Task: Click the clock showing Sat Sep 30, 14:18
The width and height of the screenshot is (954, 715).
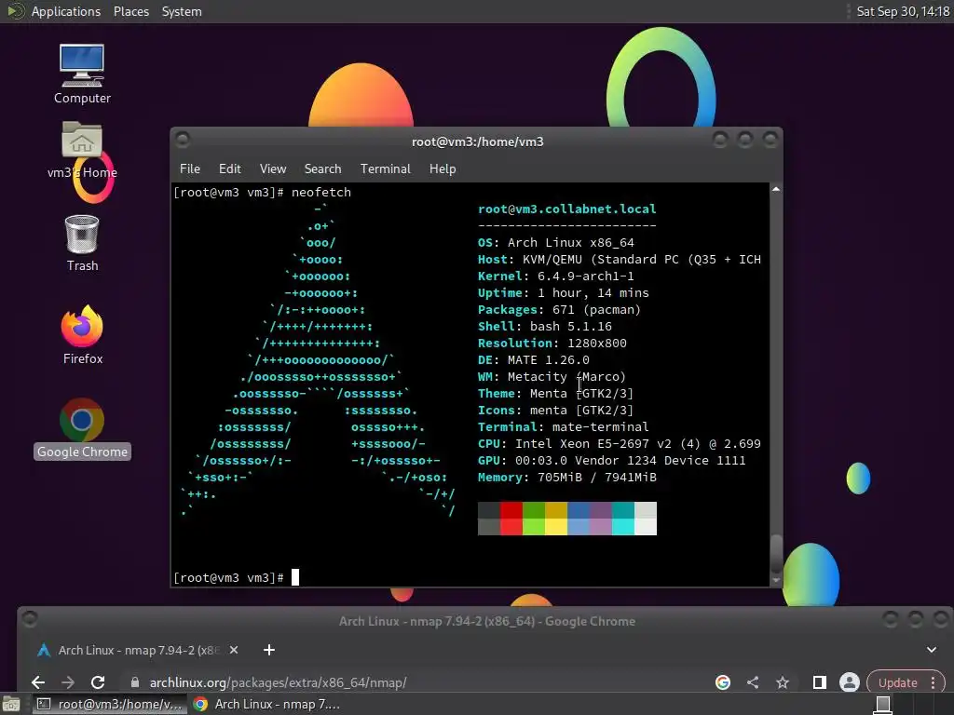Action: tap(903, 11)
